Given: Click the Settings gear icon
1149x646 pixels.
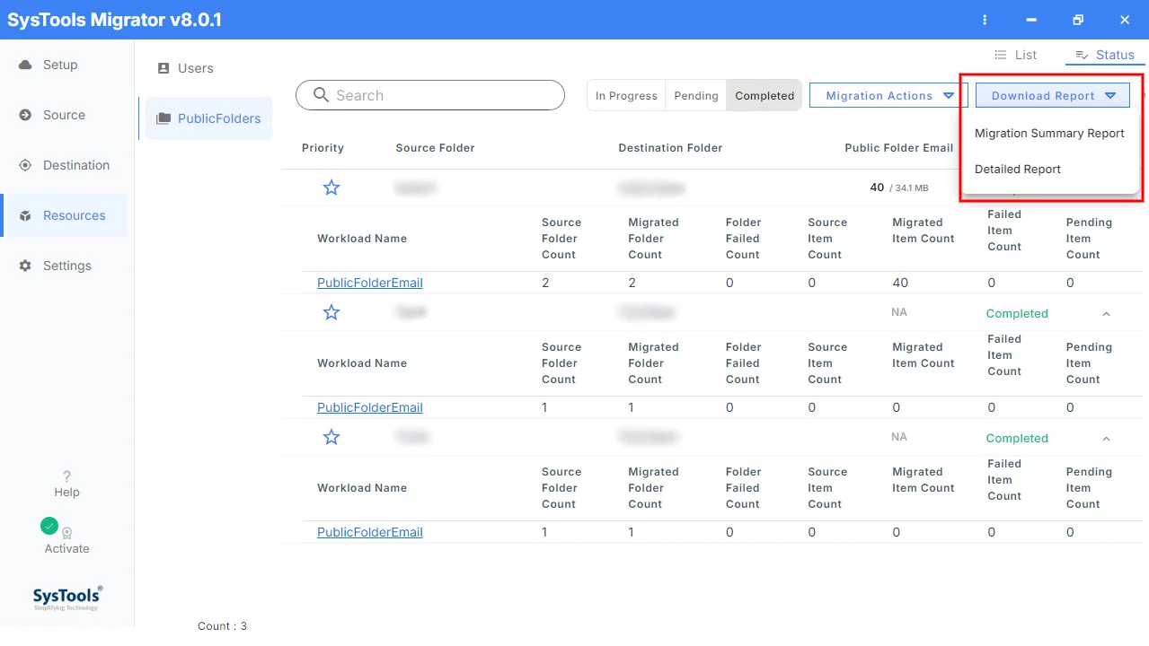Looking at the screenshot, I should pyautogui.click(x=25, y=266).
